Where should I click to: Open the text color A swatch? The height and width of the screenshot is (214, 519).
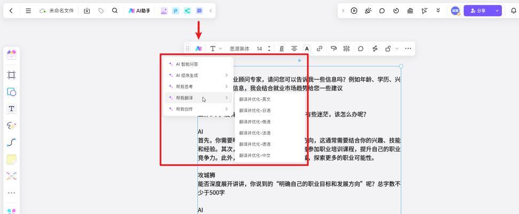click(307, 49)
